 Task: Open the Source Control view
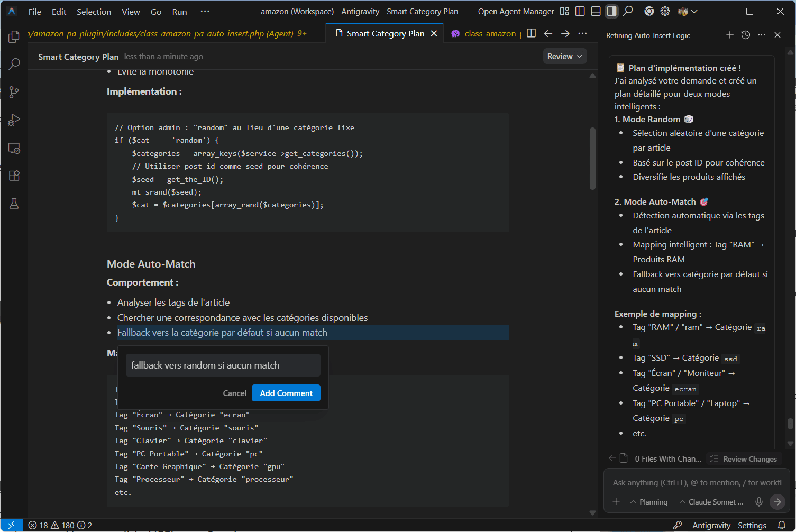click(14, 92)
